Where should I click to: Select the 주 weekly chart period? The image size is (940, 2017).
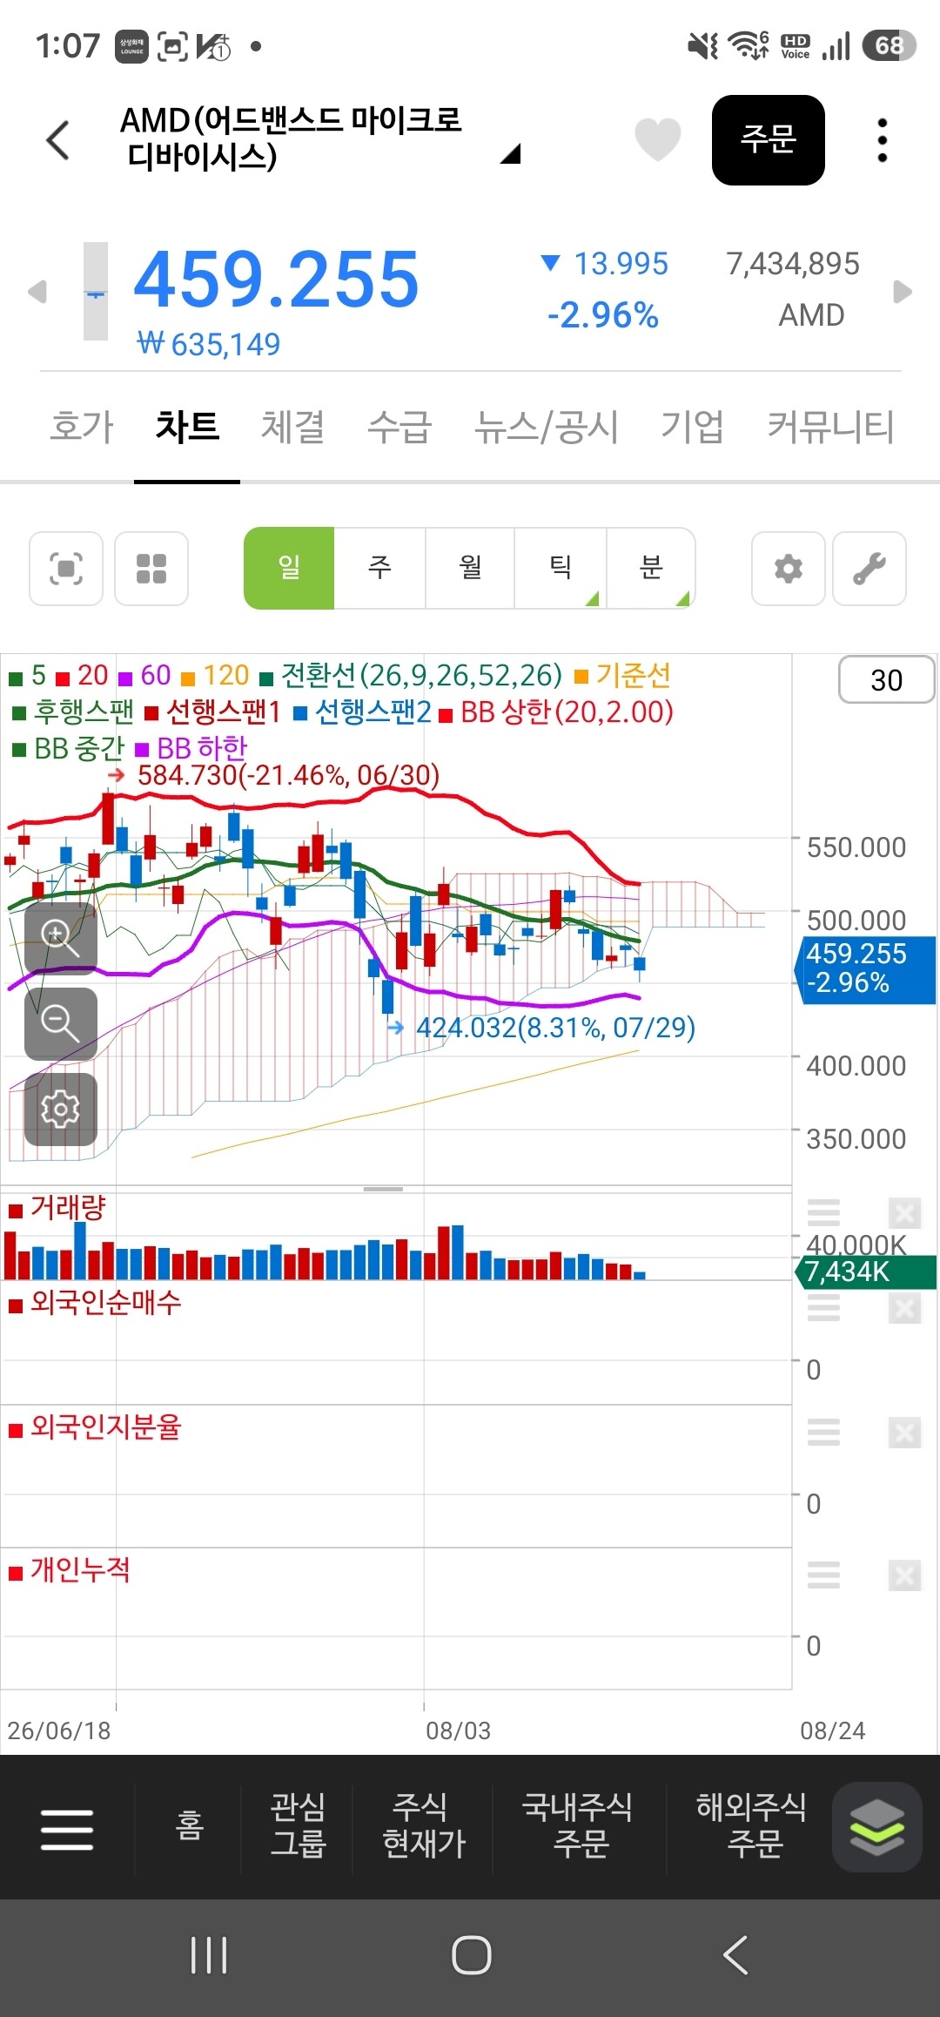click(379, 568)
